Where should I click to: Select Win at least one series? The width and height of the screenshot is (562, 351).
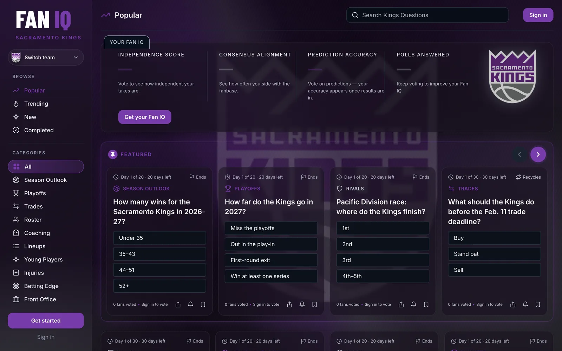point(271,276)
